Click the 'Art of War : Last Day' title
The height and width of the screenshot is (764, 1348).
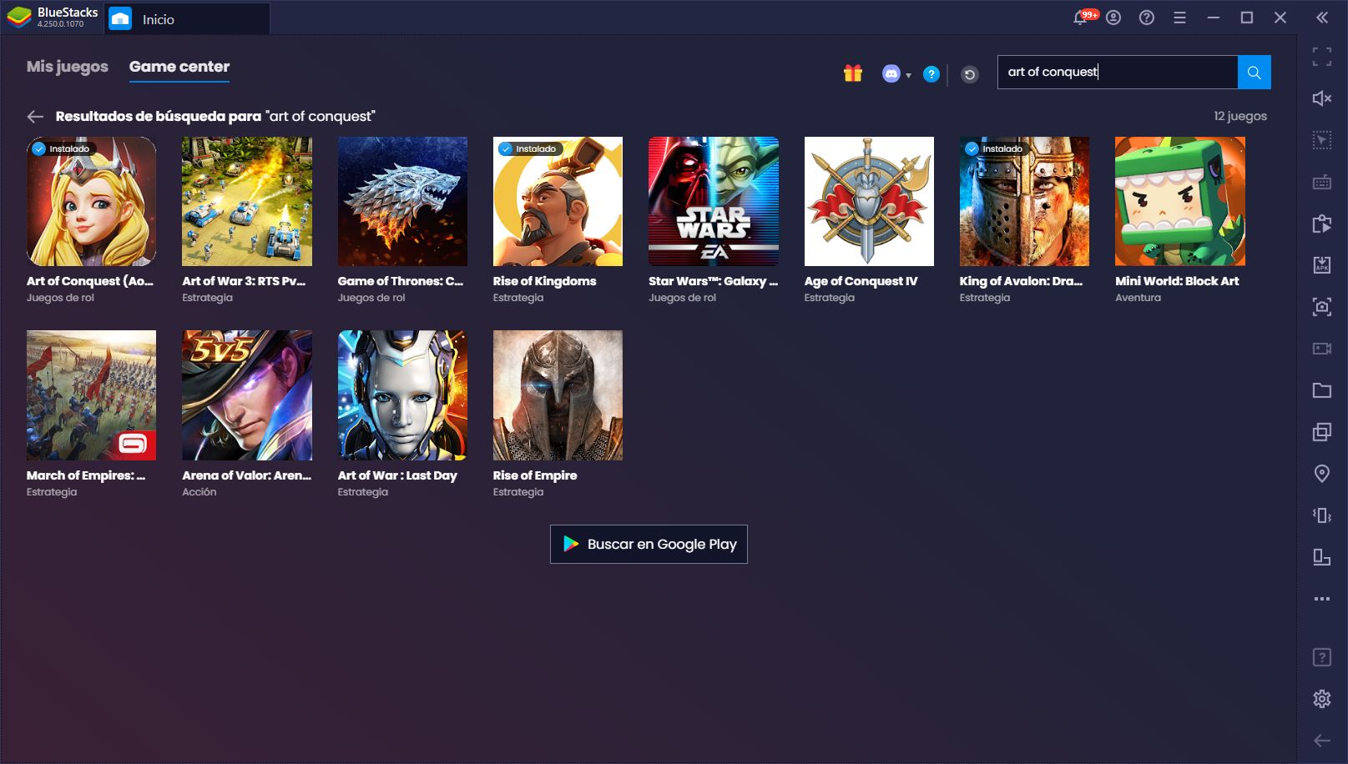point(397,475)
